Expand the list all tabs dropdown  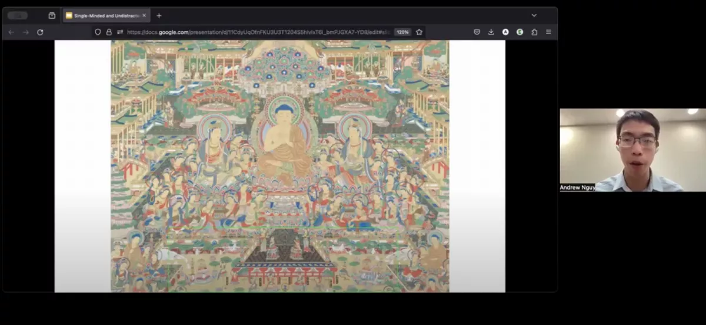tap(534, 15)
